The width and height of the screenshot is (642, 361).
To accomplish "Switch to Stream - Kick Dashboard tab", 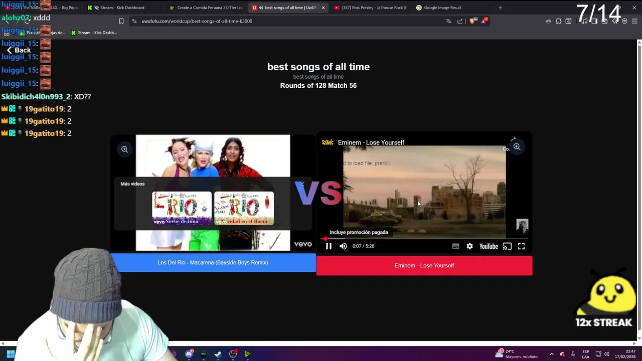I will (122, 8).
